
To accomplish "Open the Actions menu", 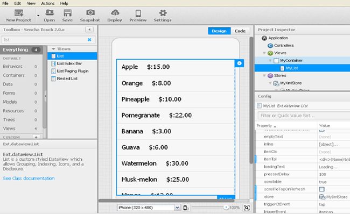I will [x=47, y=3].
